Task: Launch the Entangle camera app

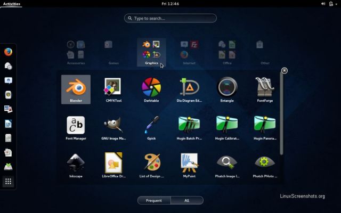Action: pos(227,89)
